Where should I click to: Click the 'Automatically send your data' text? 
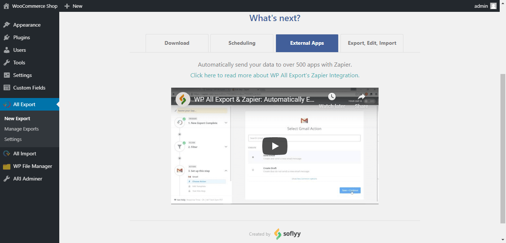click(275, 64)
